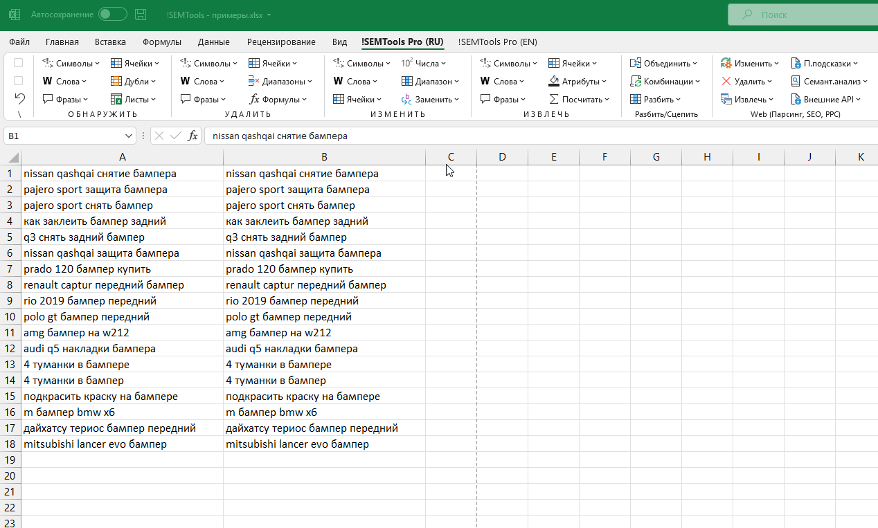The image size is (878, 528).
Task: Open Символы dropdown in УДАЛИТЬ group
Action: [x=209, y=63]
